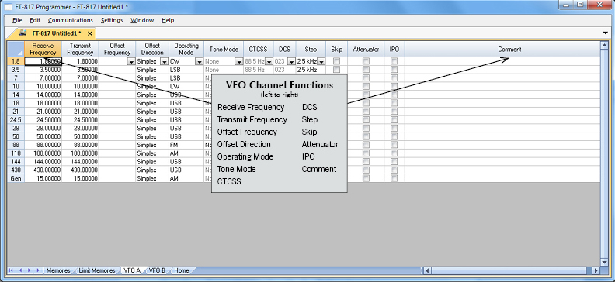Enable Attenuator checkbox for 3.5 row
Viewport: 615px width, 282px height.
click(x=366, y=70)
